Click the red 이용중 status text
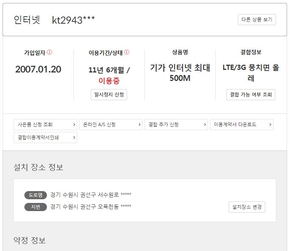This screenshot has width=290, height=251. coord(109,81)
